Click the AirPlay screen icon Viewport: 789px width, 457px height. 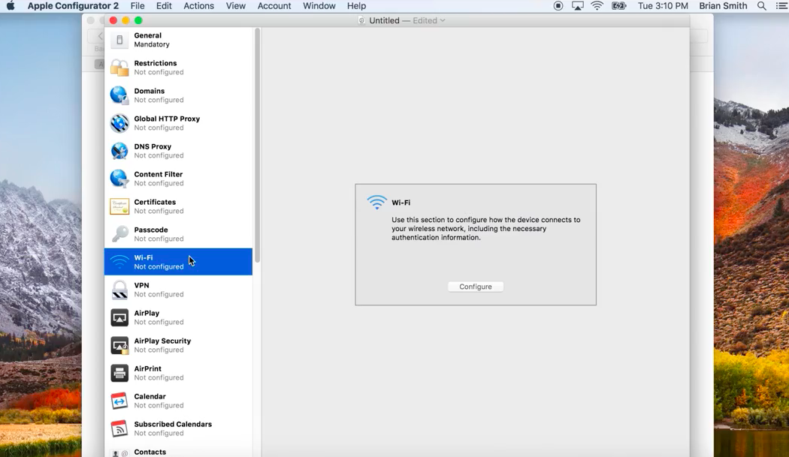(119, 317)
